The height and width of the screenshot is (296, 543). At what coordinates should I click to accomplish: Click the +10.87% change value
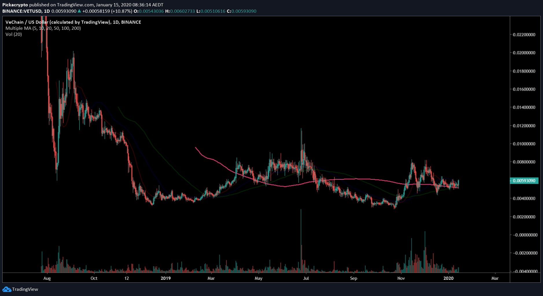[122, 11]
